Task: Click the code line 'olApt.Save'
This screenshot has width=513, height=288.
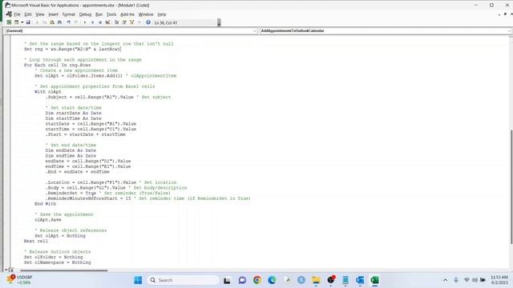Action: (48, 220)
